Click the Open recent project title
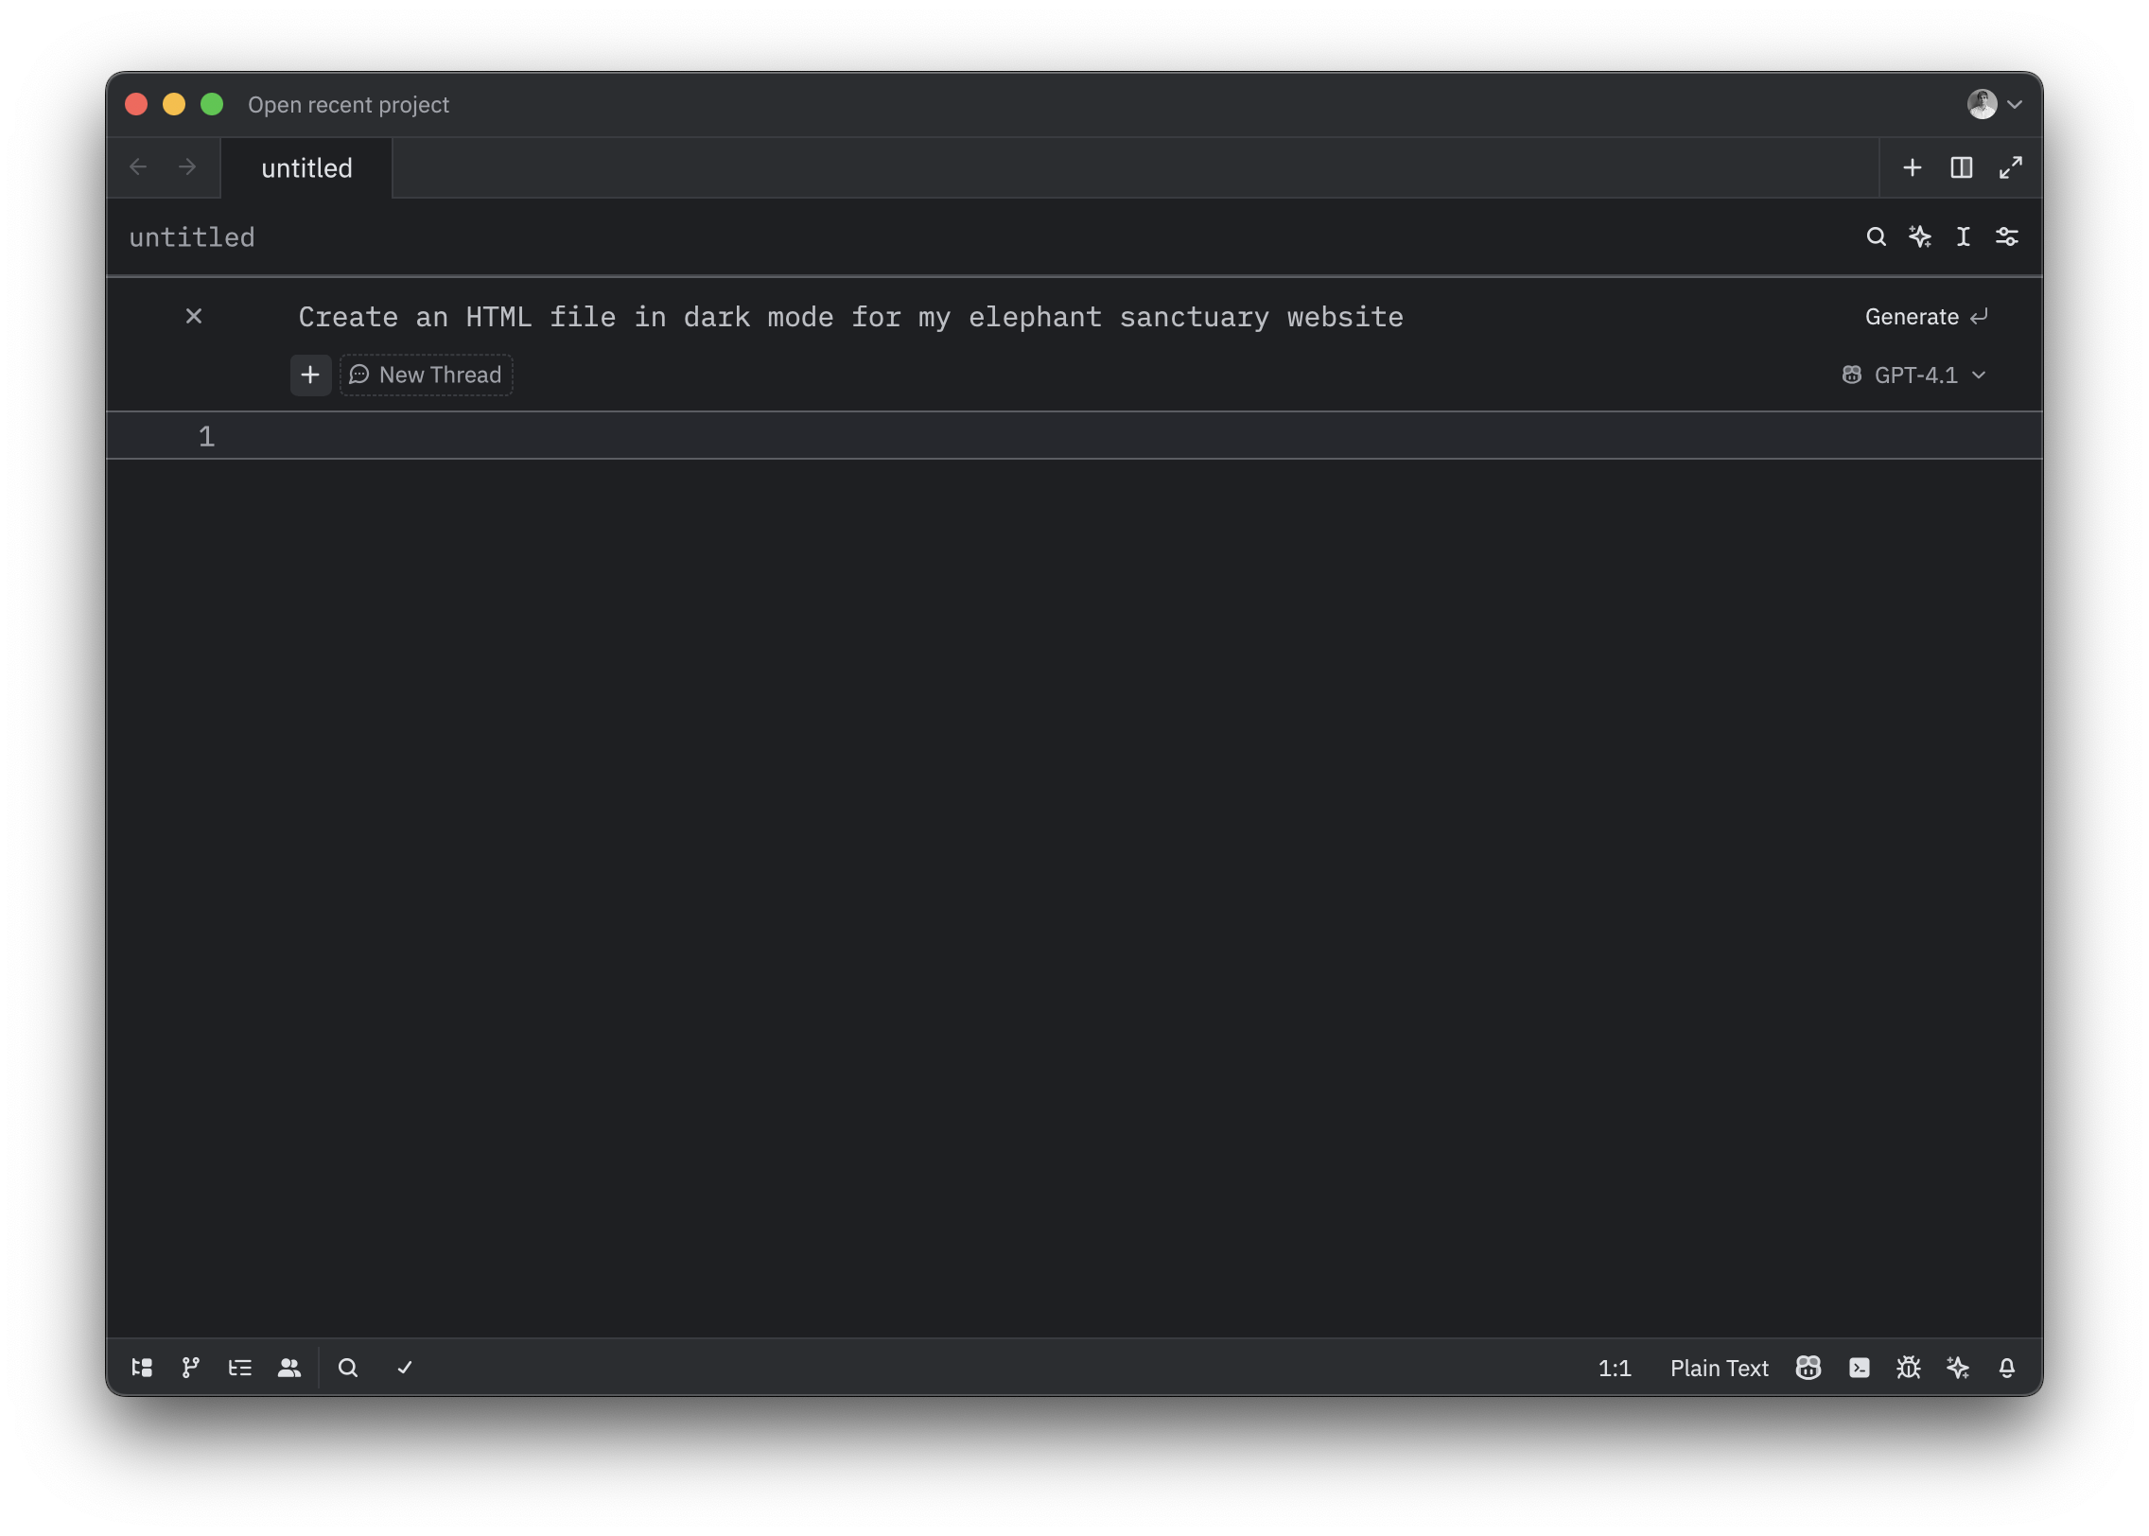 (348, 105)
